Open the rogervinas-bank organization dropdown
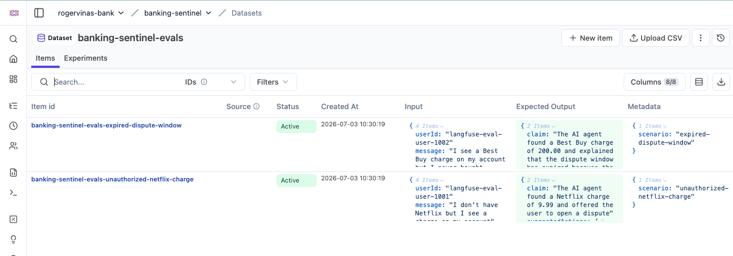 coord(91,13)
